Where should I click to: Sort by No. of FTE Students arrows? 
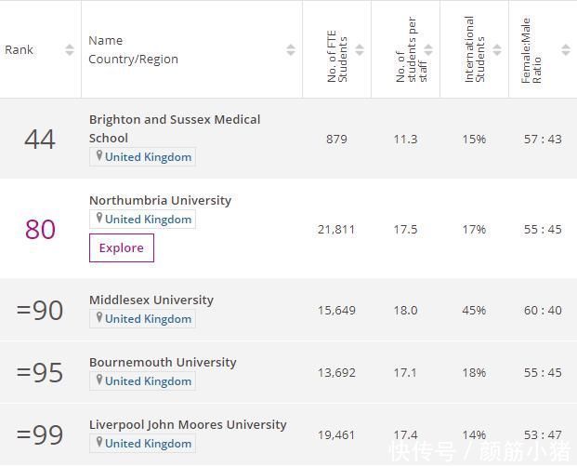[x=360, y=50]
